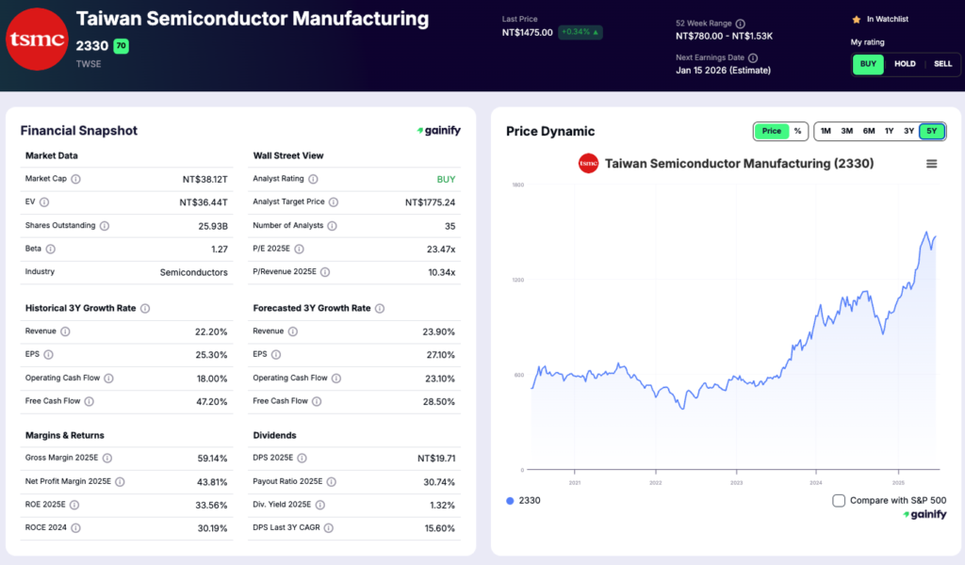The height and width of the screenshot is (565, 965).
Task: Click the Market Cap info icon
Action: (74, 179)
